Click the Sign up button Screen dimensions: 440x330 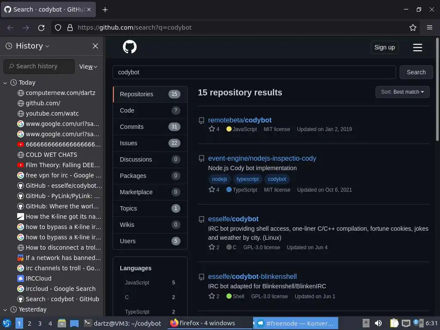(384, 47)
